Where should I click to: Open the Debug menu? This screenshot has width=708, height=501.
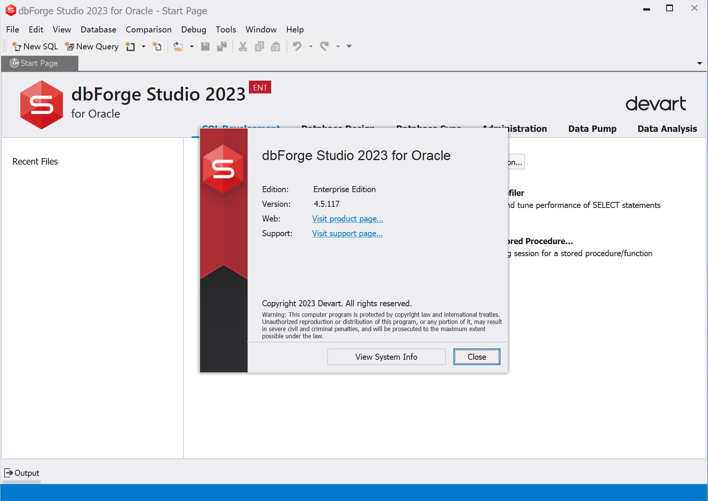[x=194, y=29]
